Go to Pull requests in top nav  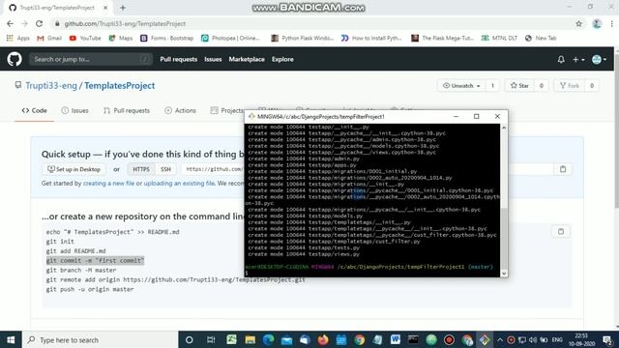coord(178,59)
